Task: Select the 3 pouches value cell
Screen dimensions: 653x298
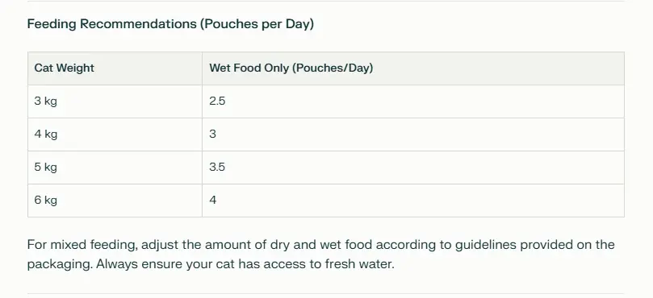Action: pyautogui.click(x=413, y=135)
